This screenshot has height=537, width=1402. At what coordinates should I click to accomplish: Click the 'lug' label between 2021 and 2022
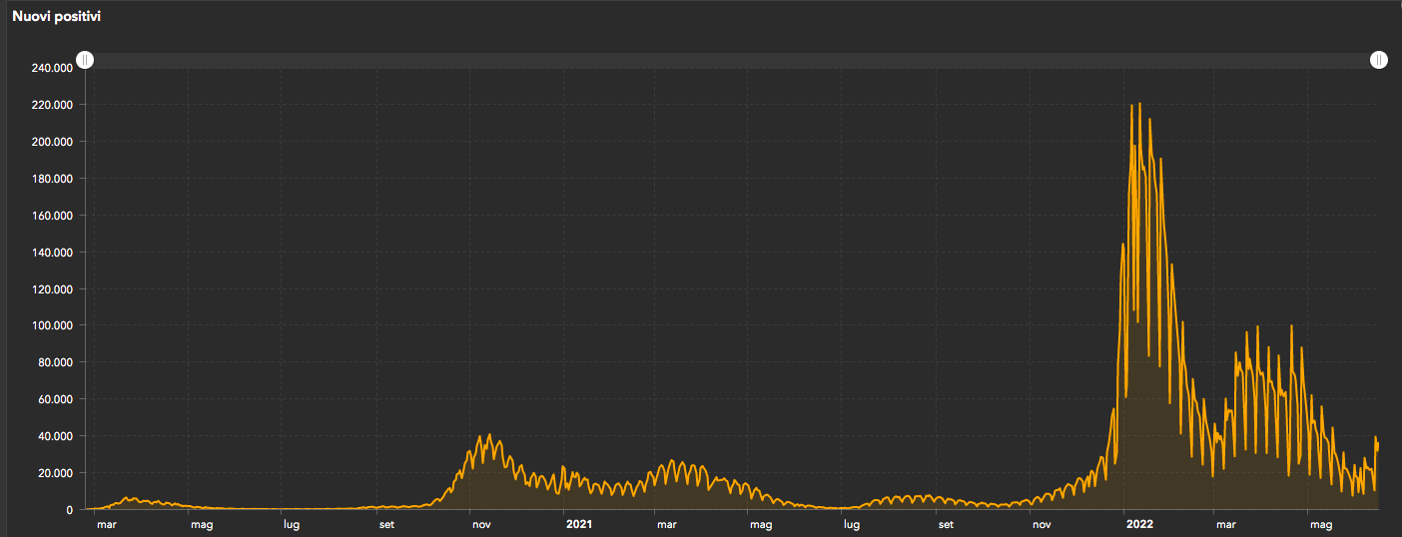coord(851,524)
